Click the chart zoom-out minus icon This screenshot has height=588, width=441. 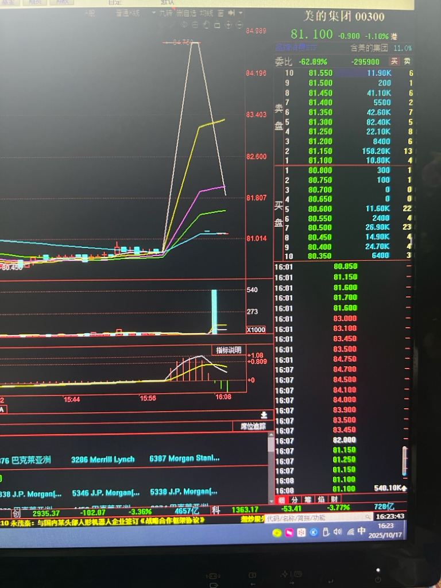(239, 25)
